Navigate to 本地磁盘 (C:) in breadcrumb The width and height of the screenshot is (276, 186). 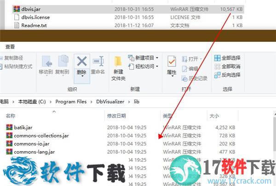(x=32, y=101)
